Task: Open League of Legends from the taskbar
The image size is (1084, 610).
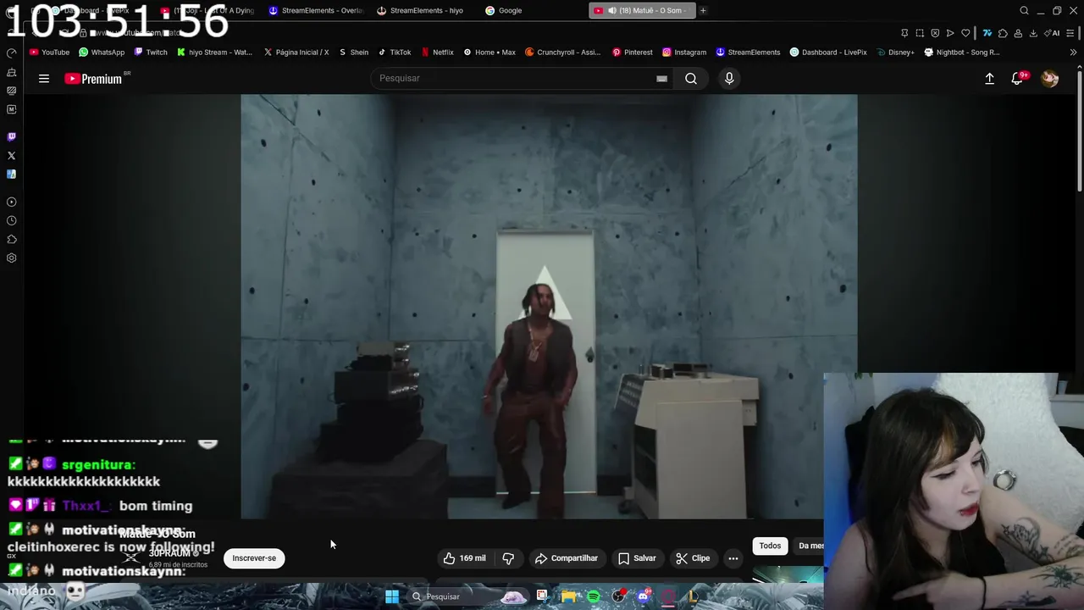Action: tap(693, 596)
